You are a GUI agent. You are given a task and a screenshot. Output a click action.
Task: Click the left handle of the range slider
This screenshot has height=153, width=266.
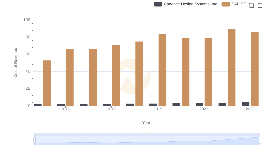pos(34,140)
